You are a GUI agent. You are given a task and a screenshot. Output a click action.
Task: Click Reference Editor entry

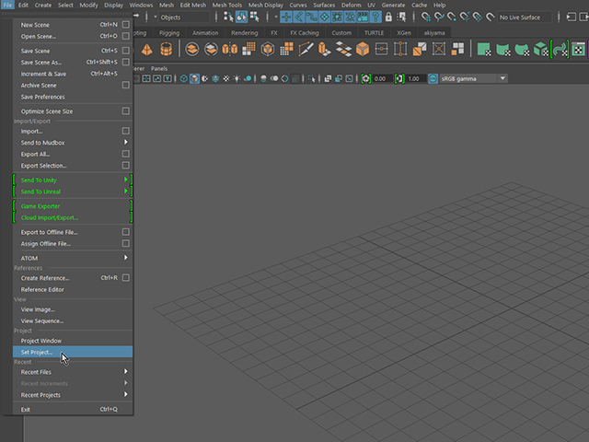(73, 290)
